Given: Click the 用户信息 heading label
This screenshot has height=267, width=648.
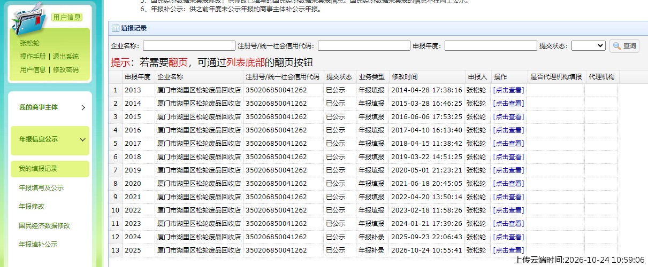Looking at the screenshot, I should click(67, 18).
